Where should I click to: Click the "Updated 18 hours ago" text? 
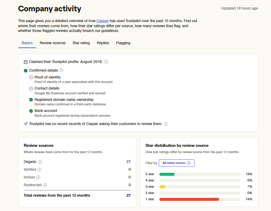tap(240, 8)
